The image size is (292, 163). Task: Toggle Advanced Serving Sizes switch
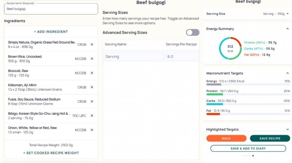coord(193,32)
